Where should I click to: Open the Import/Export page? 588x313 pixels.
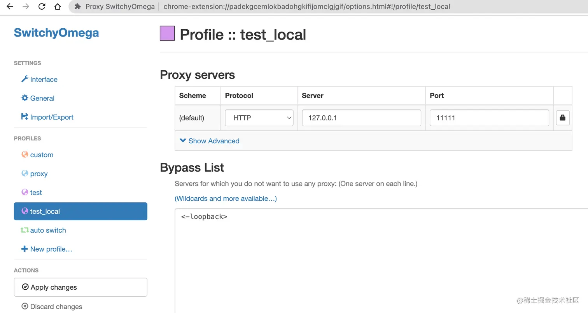click(51, 117)
